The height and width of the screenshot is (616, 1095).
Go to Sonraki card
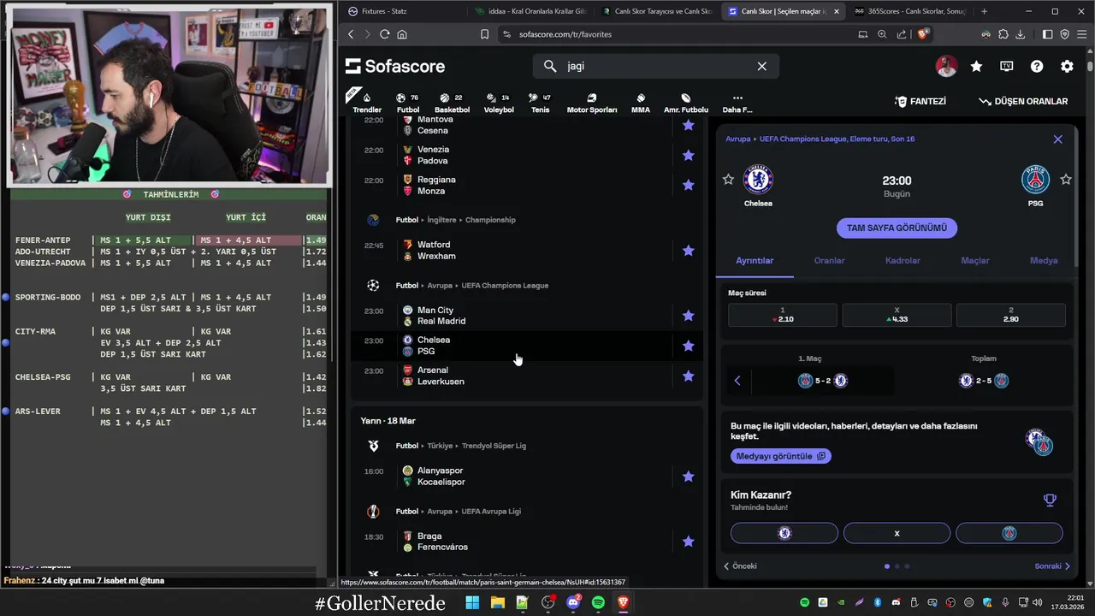tap(1052, 566)
